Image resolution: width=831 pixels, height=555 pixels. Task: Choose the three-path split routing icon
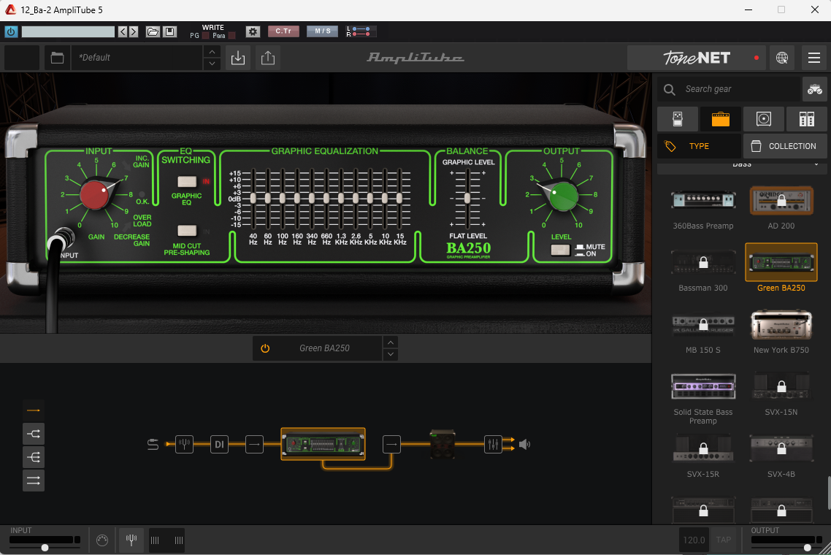pos(34,457)
